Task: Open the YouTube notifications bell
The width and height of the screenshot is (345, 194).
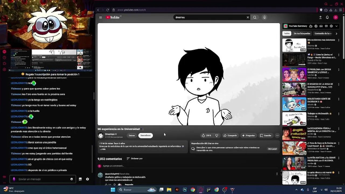Action: pyautogui.click(x=327, y=17)
